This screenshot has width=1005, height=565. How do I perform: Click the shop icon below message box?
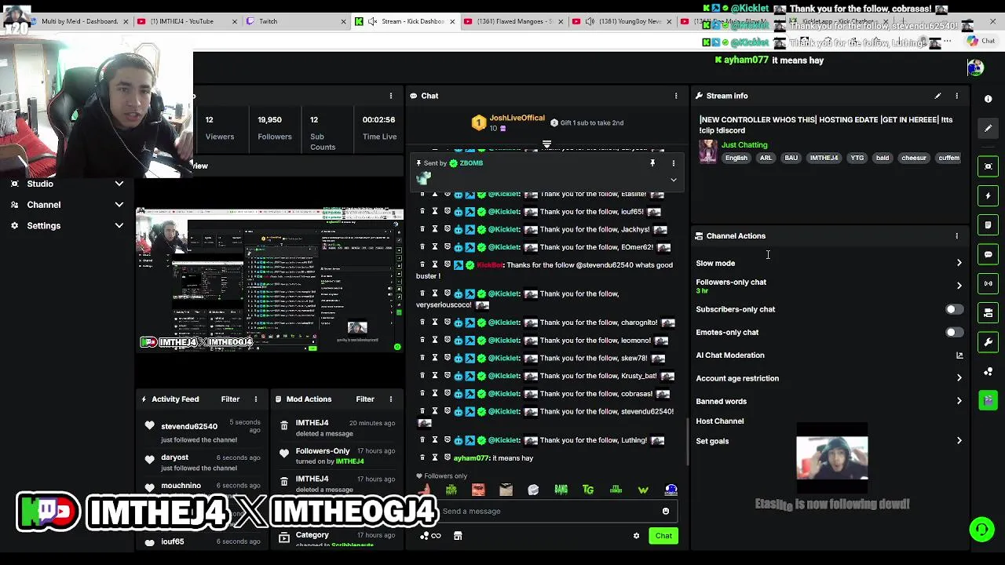[458, 536]
